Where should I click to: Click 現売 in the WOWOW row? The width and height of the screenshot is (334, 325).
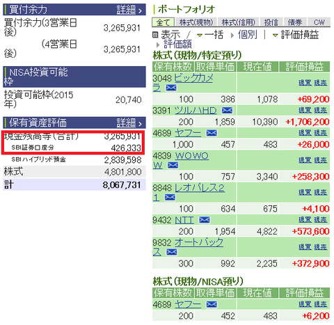click(321, 160)
